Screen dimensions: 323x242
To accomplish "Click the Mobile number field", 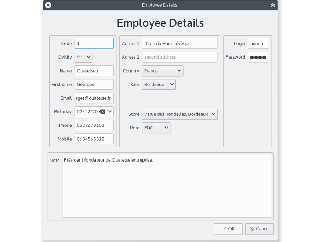I will tap(94, 139).
